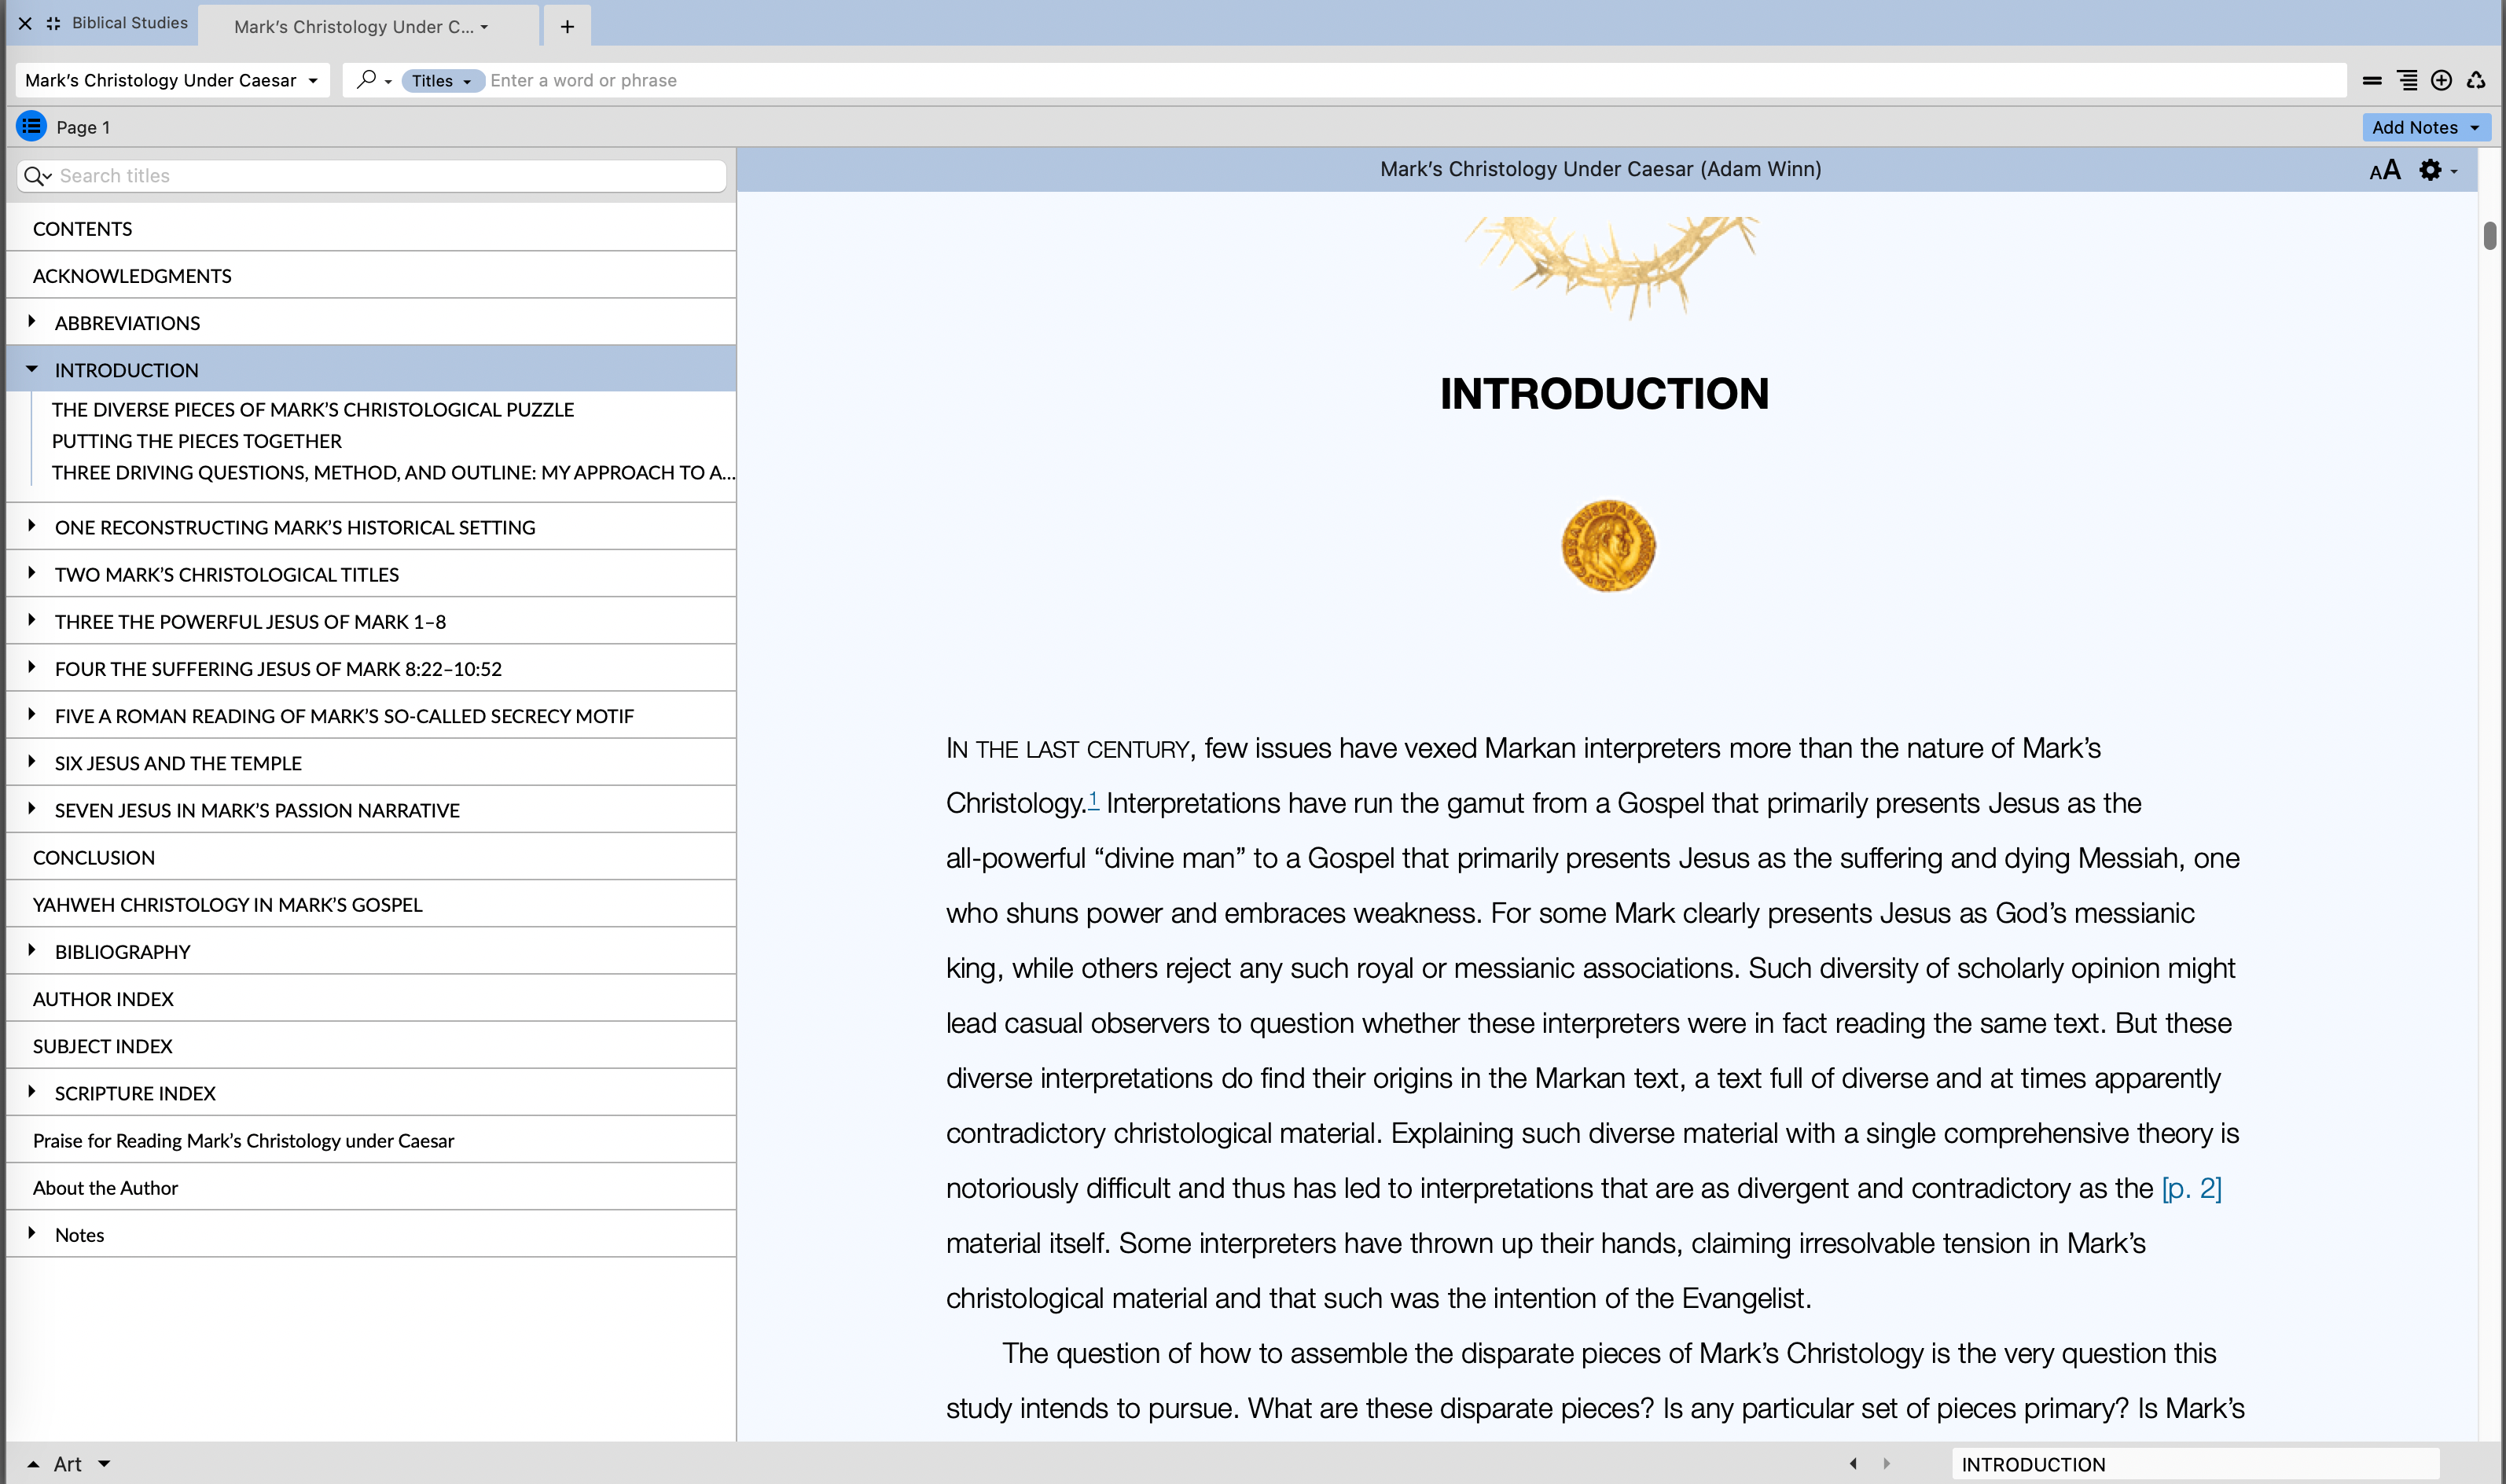Click the gold Roman coin image
This screenshot has width=2506, height=1484.
1608,546
